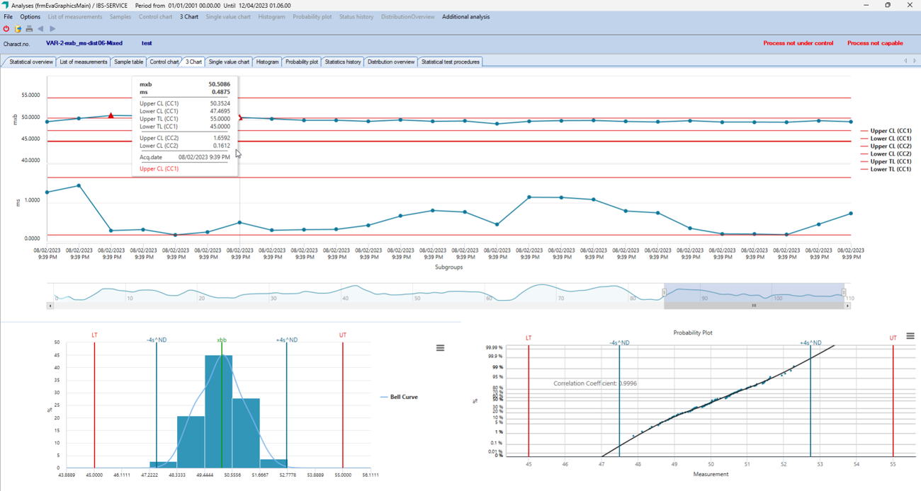
Task: Click the red power/exit icon
Action: [6, 29]
